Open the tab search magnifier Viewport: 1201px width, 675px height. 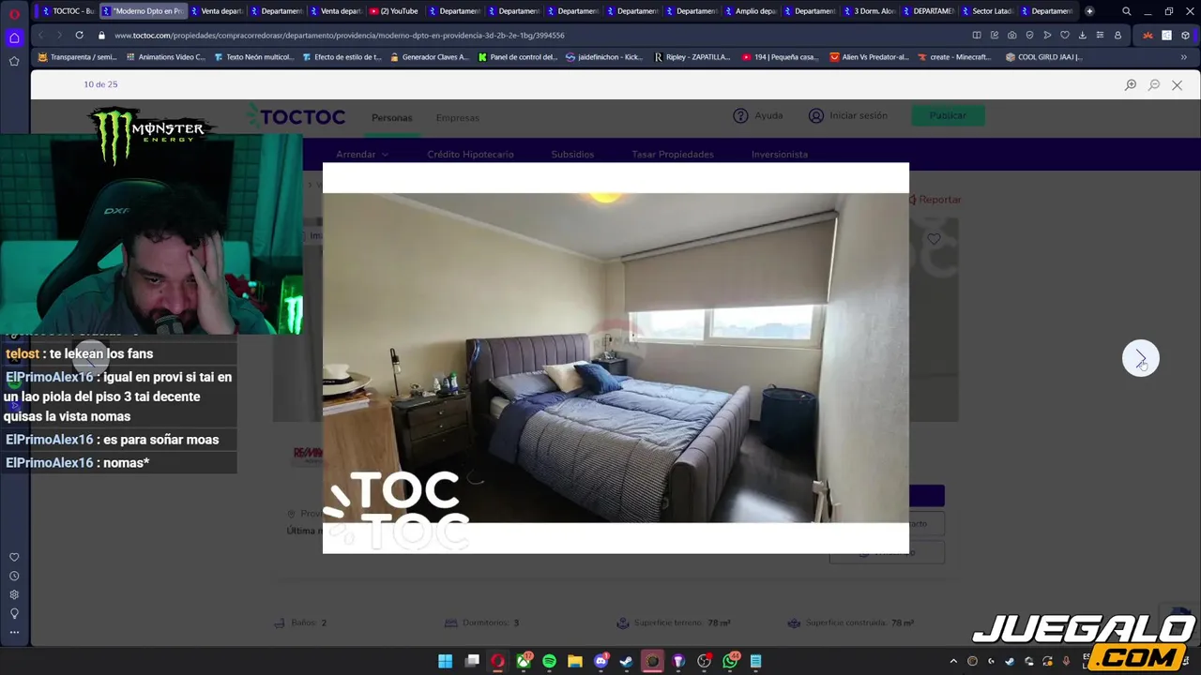1127,11
